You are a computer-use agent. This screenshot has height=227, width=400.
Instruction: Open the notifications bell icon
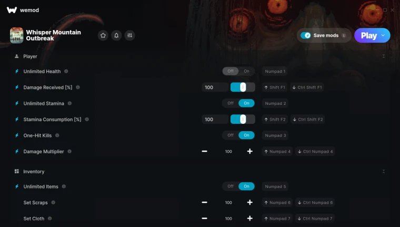coord(116,35)
